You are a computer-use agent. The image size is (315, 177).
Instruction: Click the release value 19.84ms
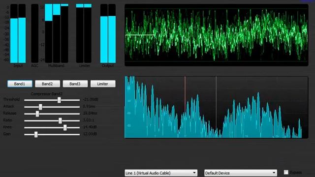coord(90,113)
